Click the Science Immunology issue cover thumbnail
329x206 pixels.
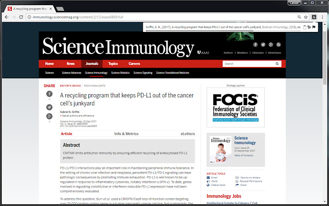[x=221, y=150]
